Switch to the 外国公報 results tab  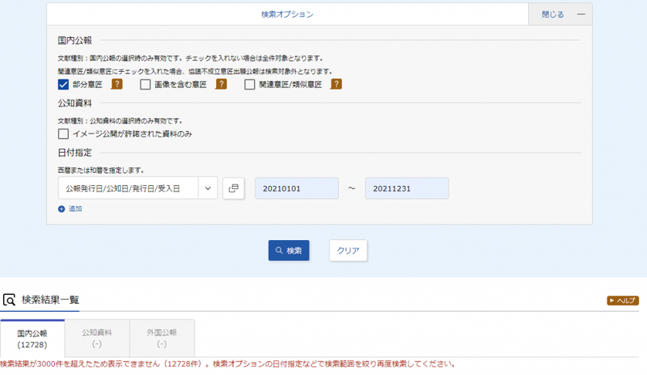pos(162,339)
